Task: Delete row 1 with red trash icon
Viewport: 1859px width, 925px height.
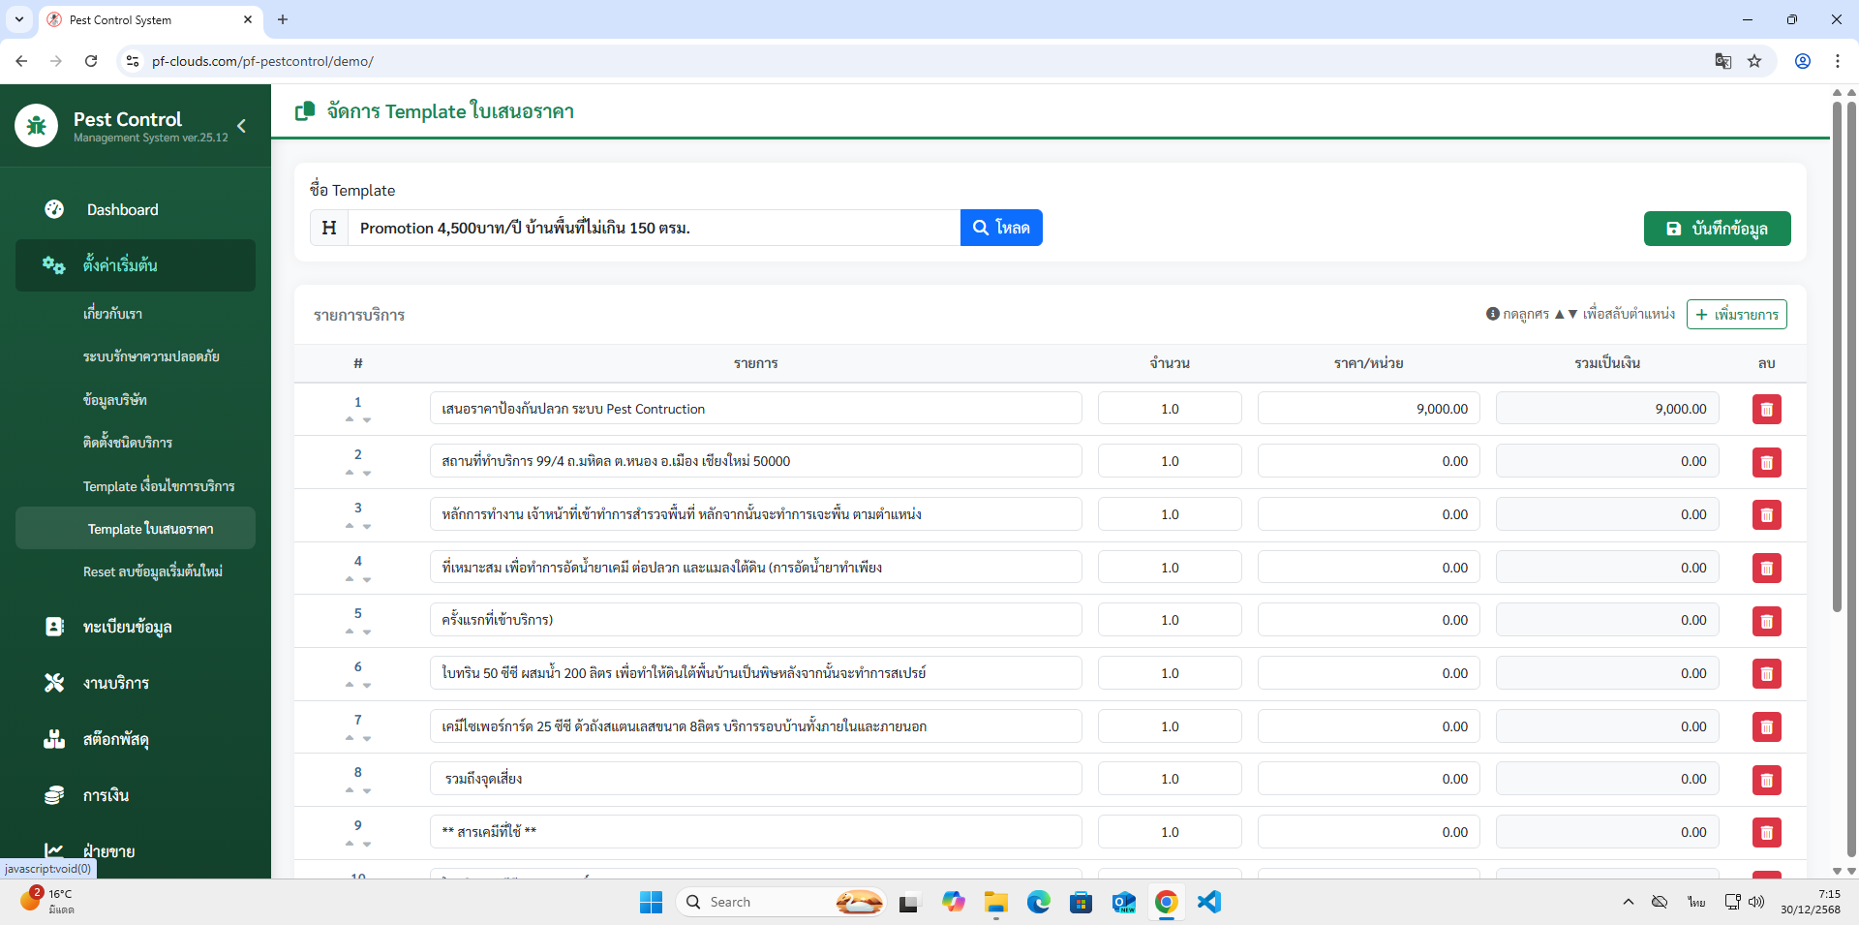Action: pyautogui.click(x=1766, y=410)
